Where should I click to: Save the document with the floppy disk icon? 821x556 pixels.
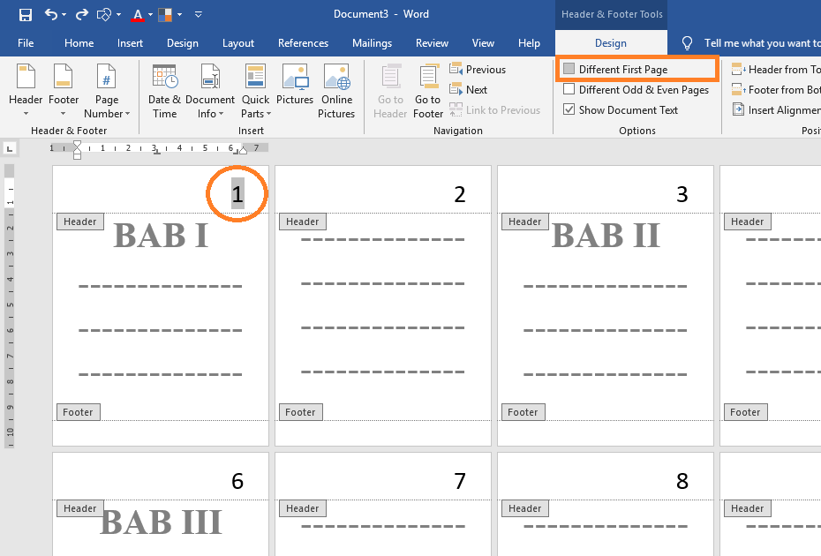(x=25, y=15)
